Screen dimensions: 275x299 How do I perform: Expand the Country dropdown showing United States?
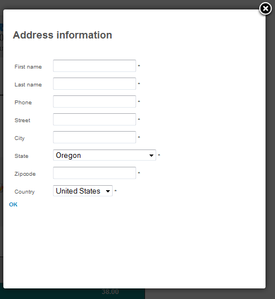83,191
